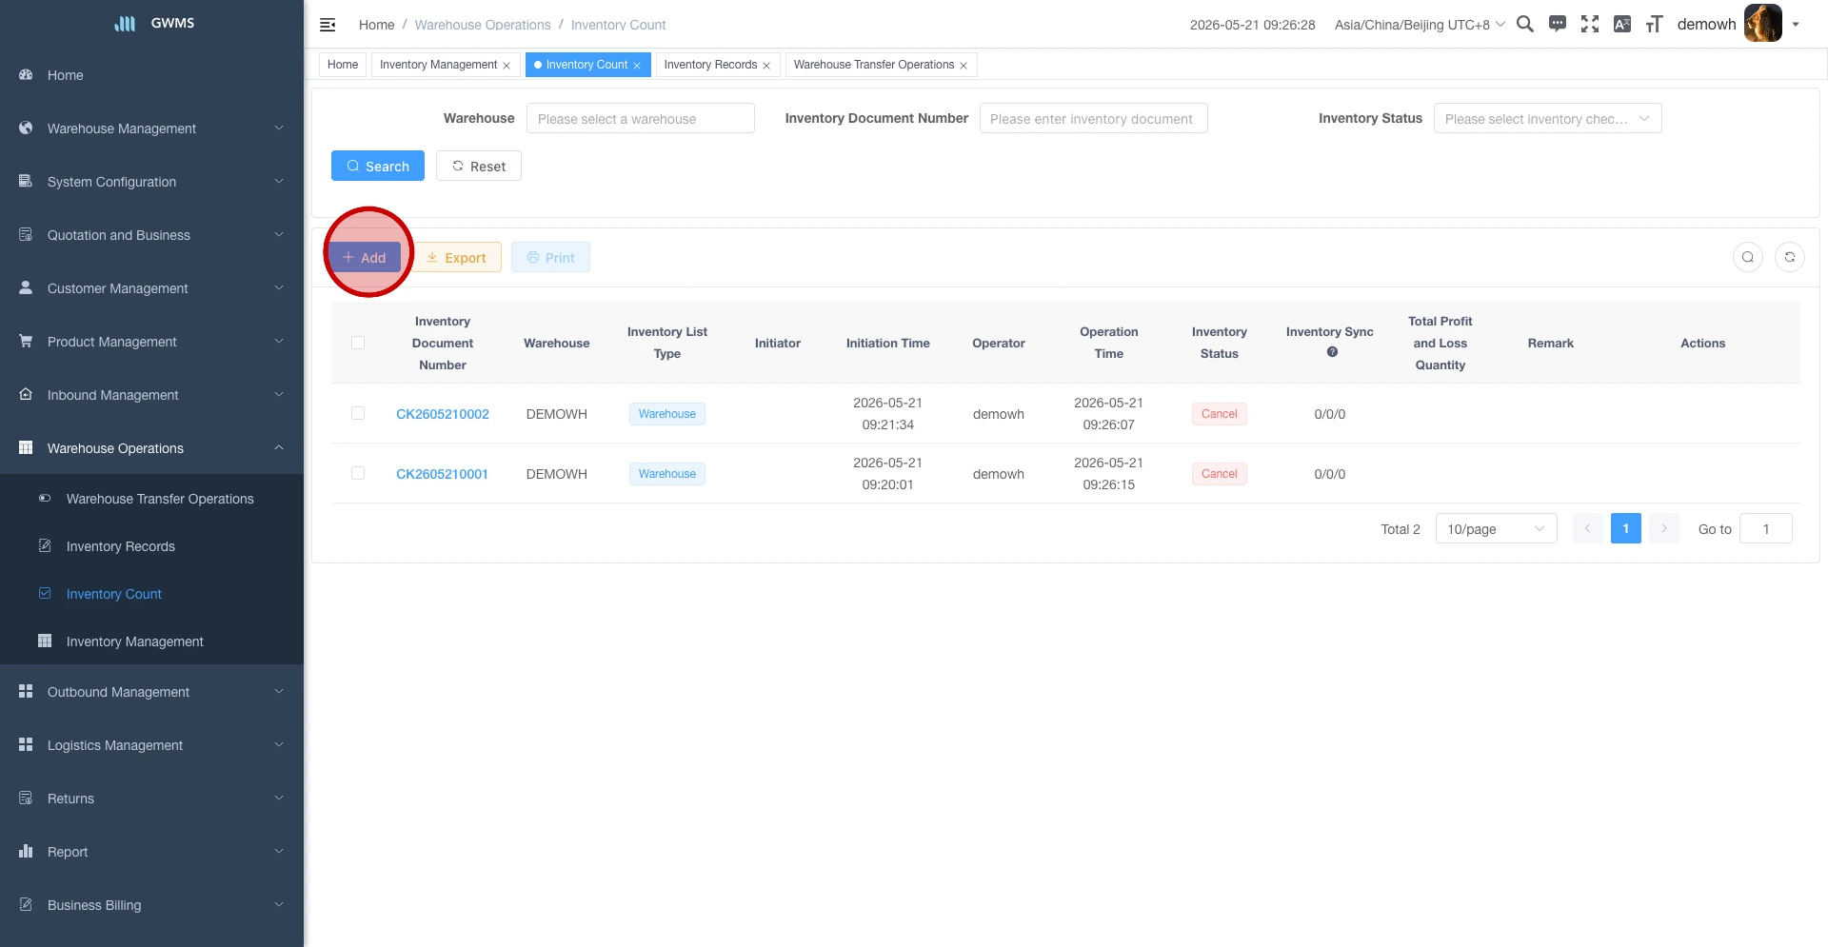Close the Inventory Count tab

click(x=637, y=66)
